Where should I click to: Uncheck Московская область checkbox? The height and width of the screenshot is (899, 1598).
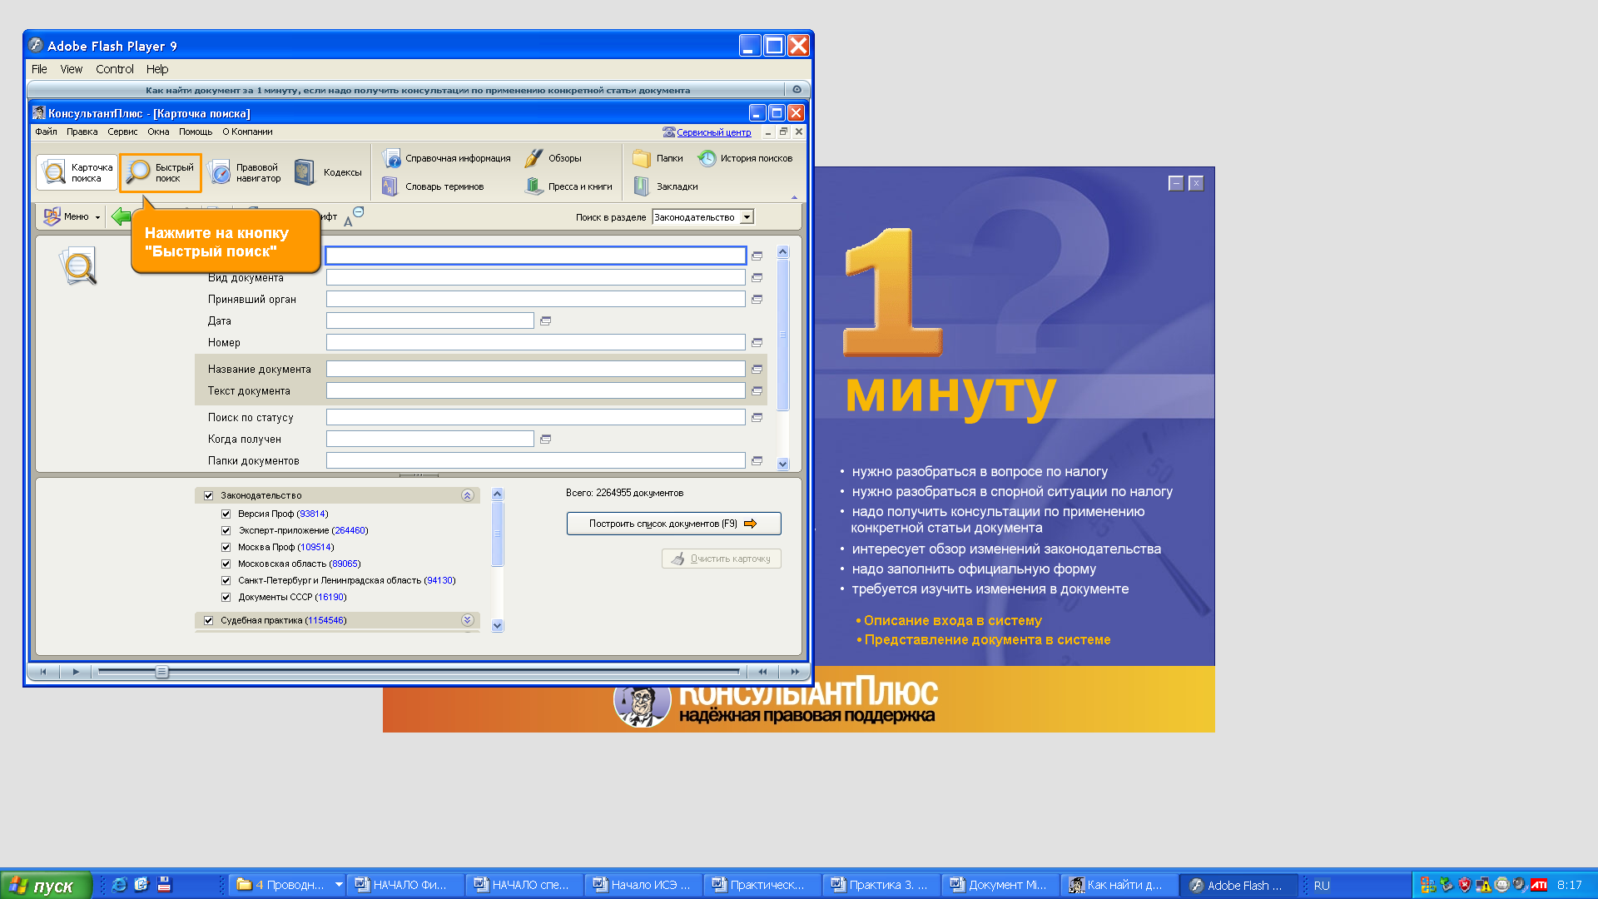[x=226, y=564]
